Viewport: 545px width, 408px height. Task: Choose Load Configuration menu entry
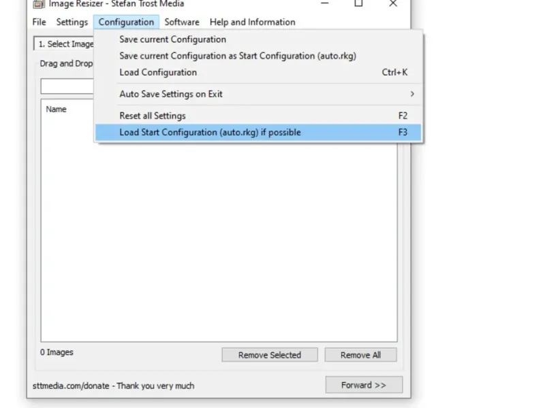coord(258,73)
